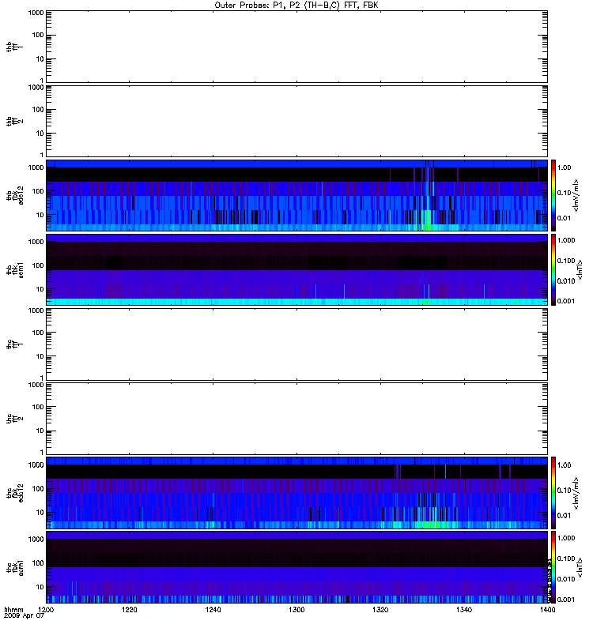Click the 1240 time tick label
The width and height of the screenshot is (593, 632).
(x=213, y=610)
